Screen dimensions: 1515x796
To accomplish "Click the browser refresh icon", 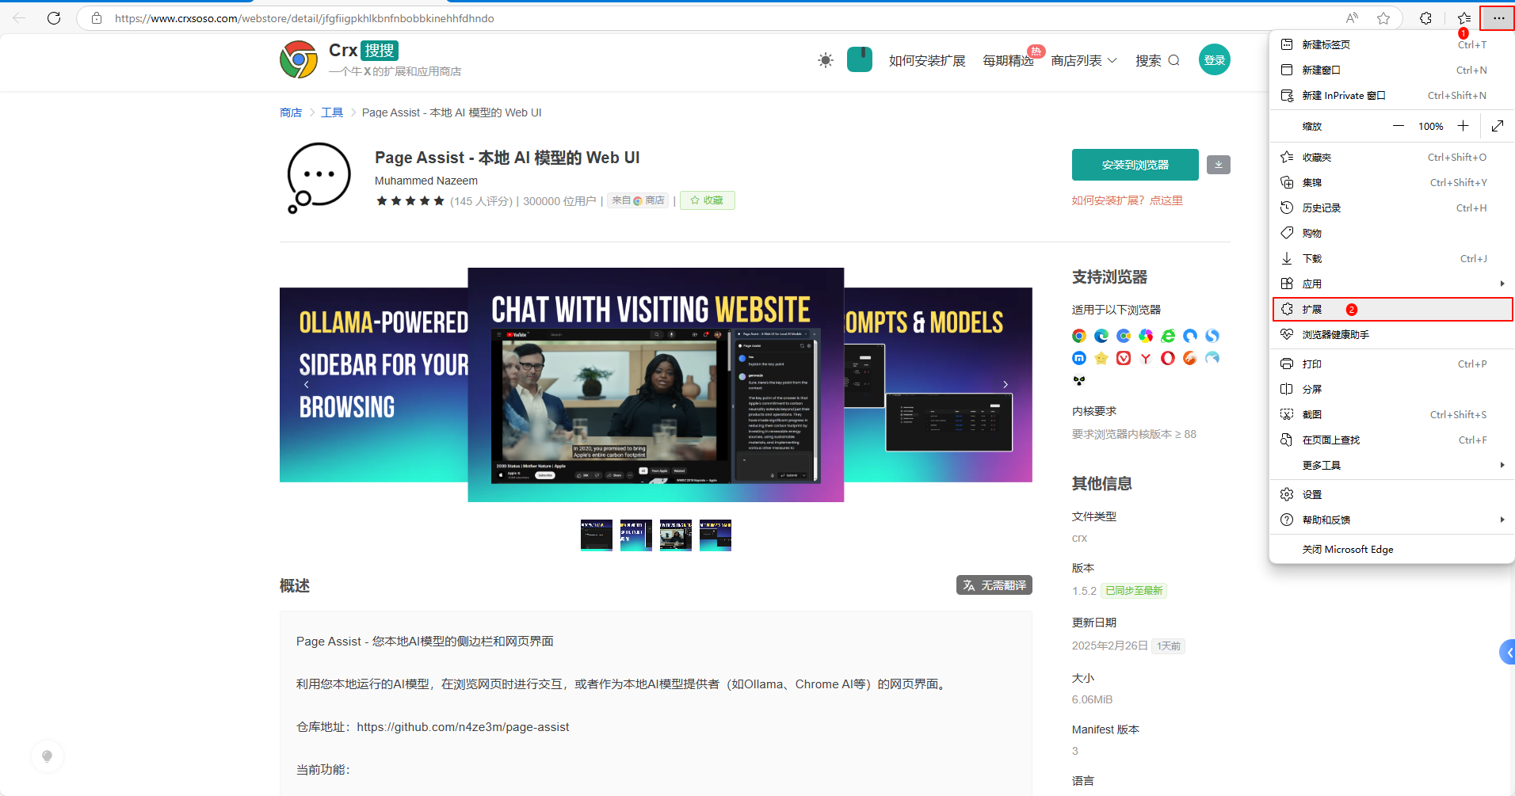I will pos(54,18).
